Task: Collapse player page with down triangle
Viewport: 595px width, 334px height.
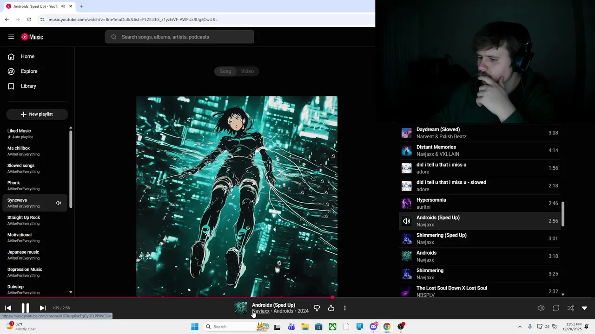Action: 584,308
